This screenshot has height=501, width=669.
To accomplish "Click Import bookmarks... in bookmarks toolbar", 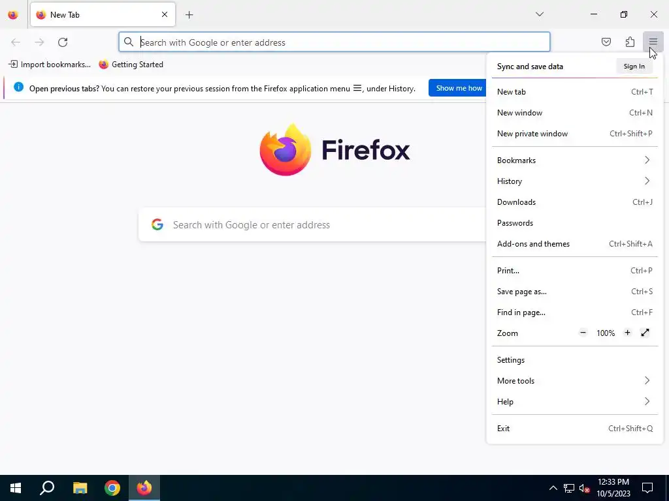I will [x=50, y=65].
